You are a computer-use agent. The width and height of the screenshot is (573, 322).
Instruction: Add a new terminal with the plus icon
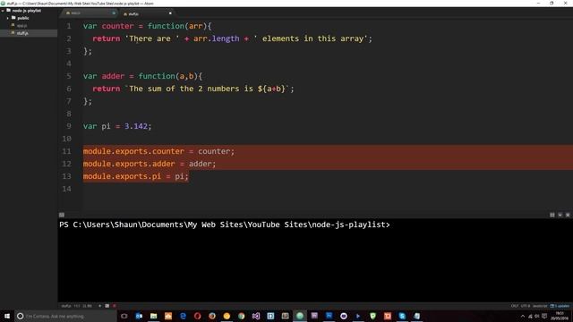click(99, 306)
